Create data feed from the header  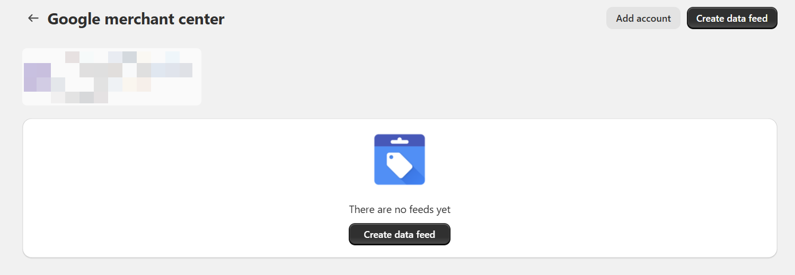(732, 18)
